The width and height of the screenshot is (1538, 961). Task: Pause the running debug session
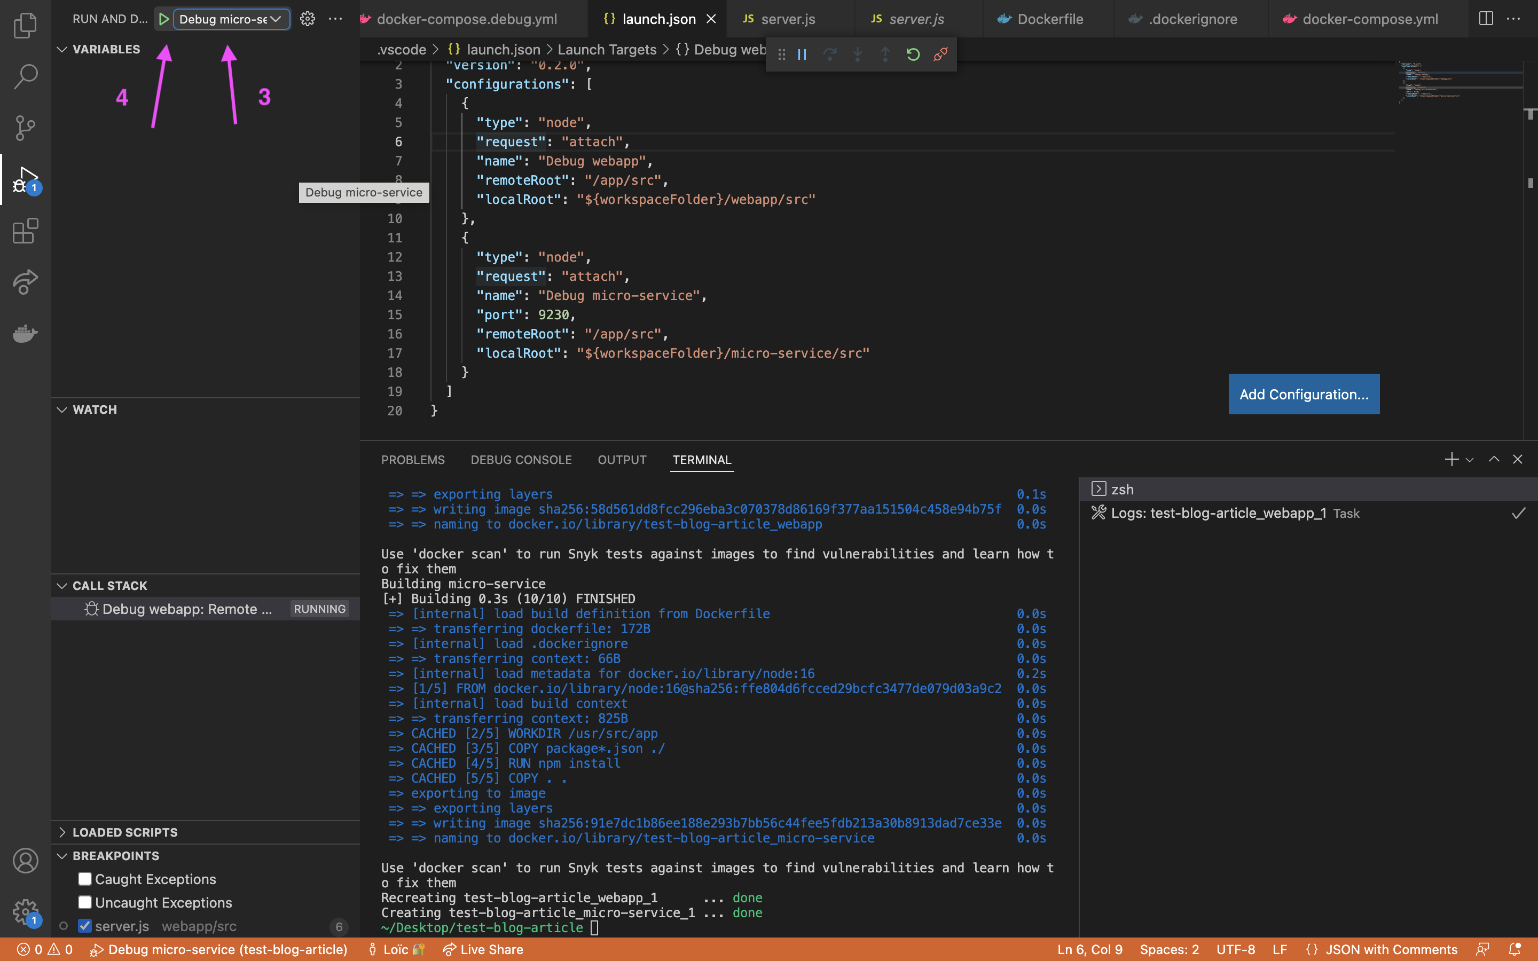[x=802, y=54]
